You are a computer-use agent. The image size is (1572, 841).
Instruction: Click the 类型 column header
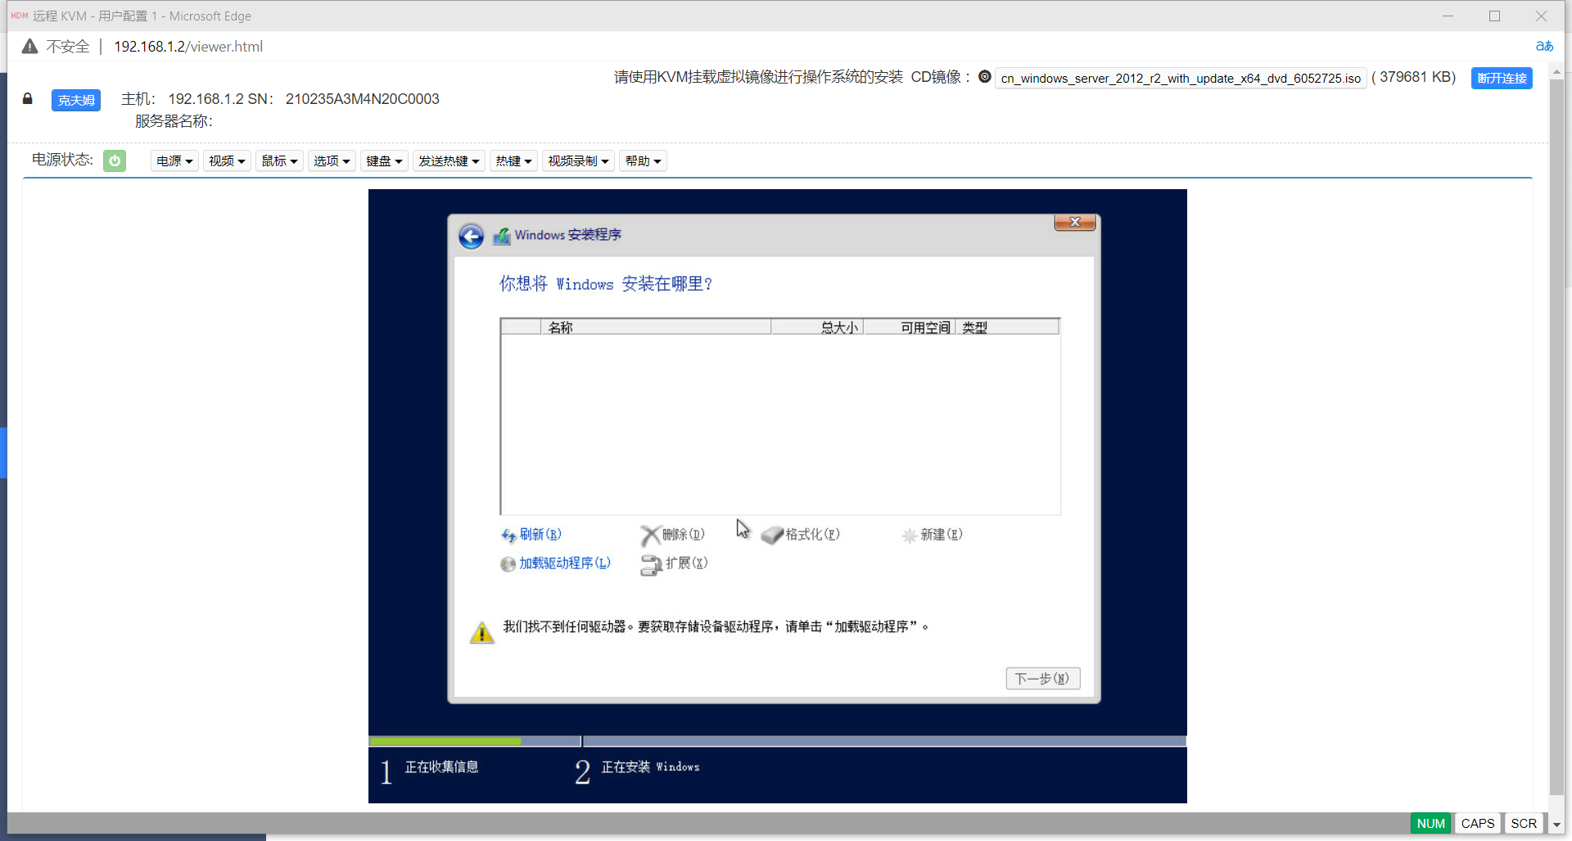coord(1007,328)
